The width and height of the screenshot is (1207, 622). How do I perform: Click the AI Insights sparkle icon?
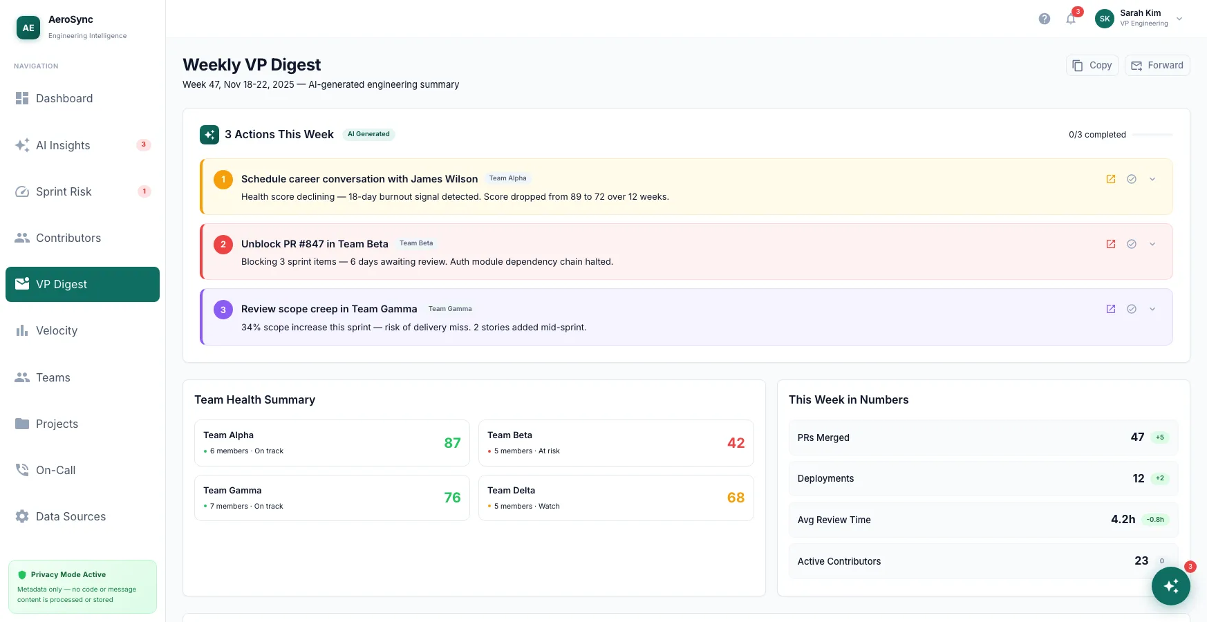tap(22, 145)
